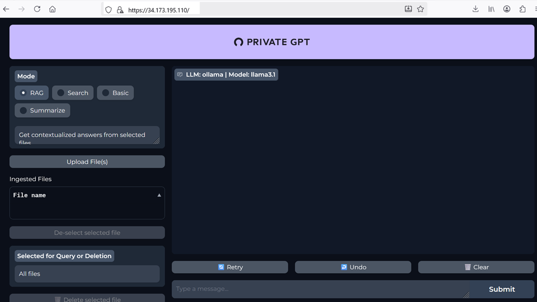Sort by File name column arrow
Screen dimensions: 537x302
(159, 195)
